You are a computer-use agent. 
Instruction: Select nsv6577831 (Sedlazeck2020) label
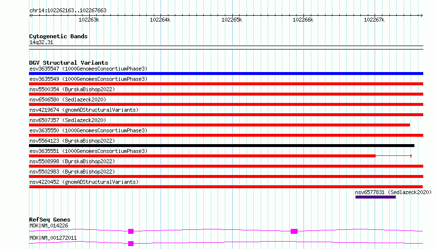tap(393, 192)
